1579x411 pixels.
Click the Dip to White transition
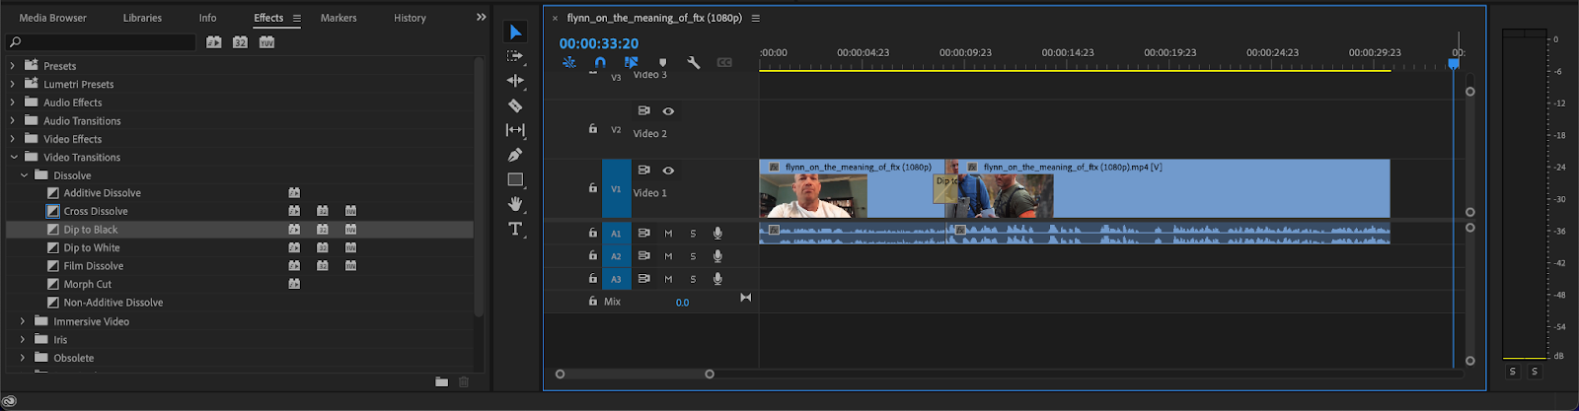[x=92, y=248]
